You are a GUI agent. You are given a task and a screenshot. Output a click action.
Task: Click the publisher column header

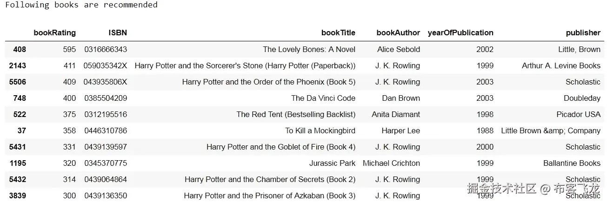click(x=583, y=33)
